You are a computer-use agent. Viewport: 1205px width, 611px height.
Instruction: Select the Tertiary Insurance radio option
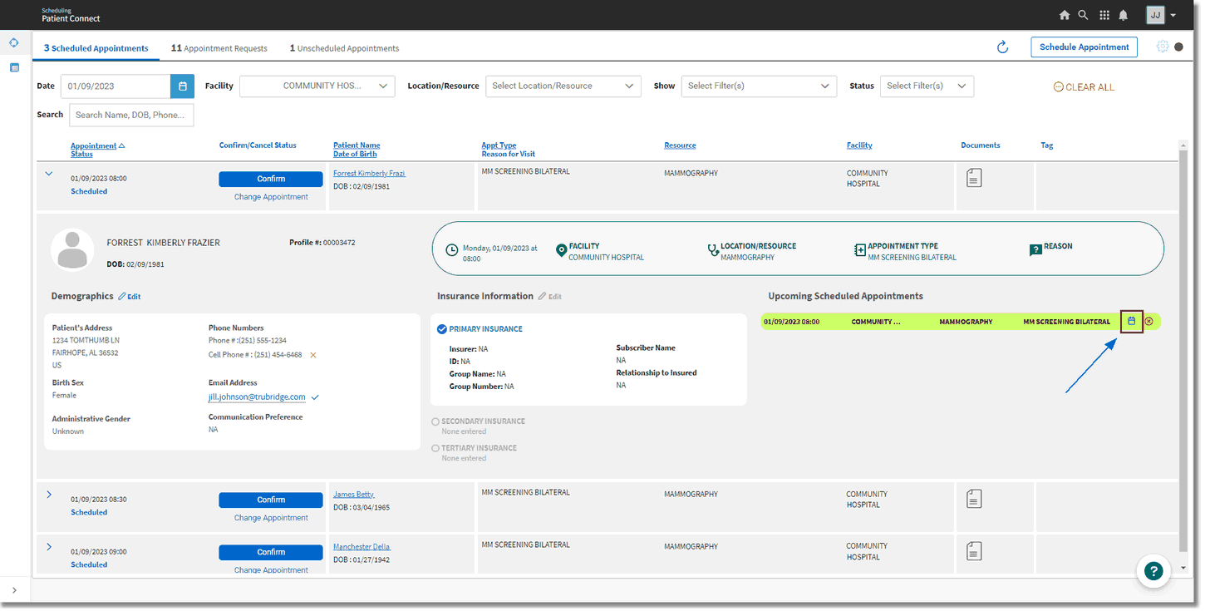tap(435, 448)
